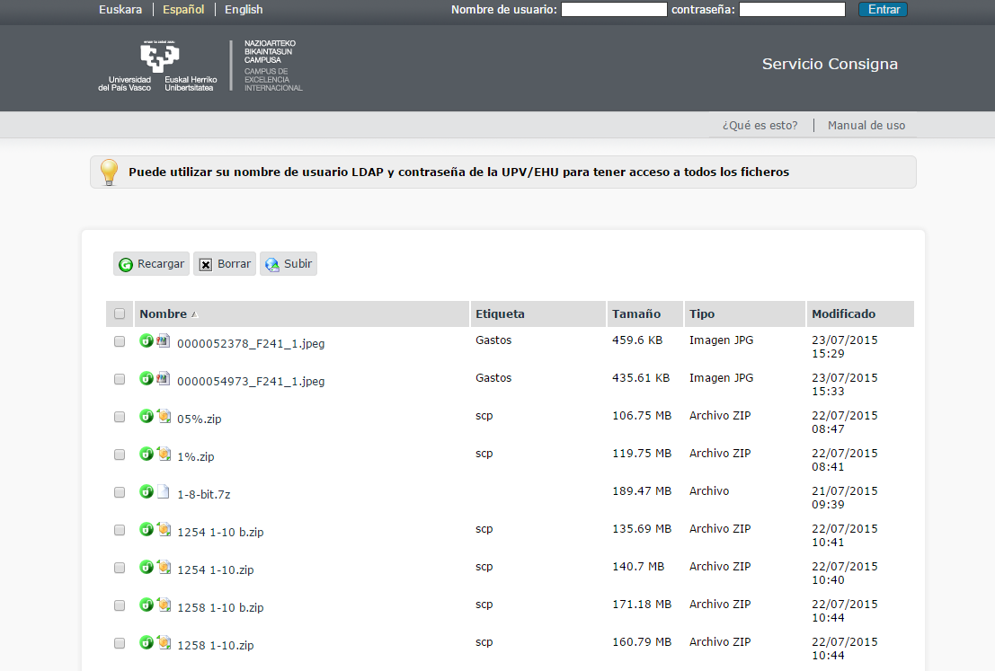Tick the select-all checkbox in the table header

click(x=120, y=313)
